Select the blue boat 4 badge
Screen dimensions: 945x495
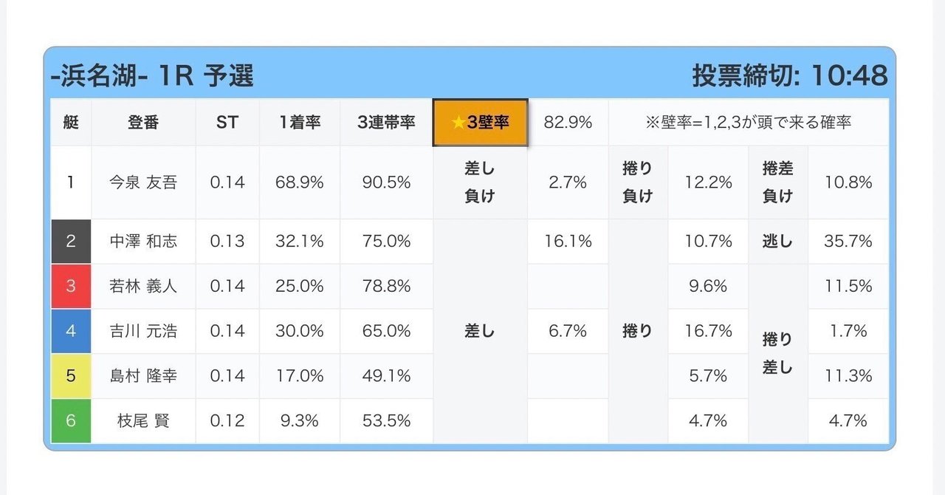coord(71,331)
